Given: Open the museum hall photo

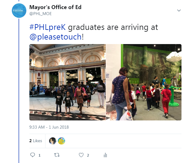Looking at the screenshot, I should click(x=68, y=82).
